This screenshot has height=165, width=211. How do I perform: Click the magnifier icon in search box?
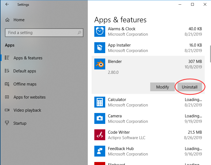[79, 32]
